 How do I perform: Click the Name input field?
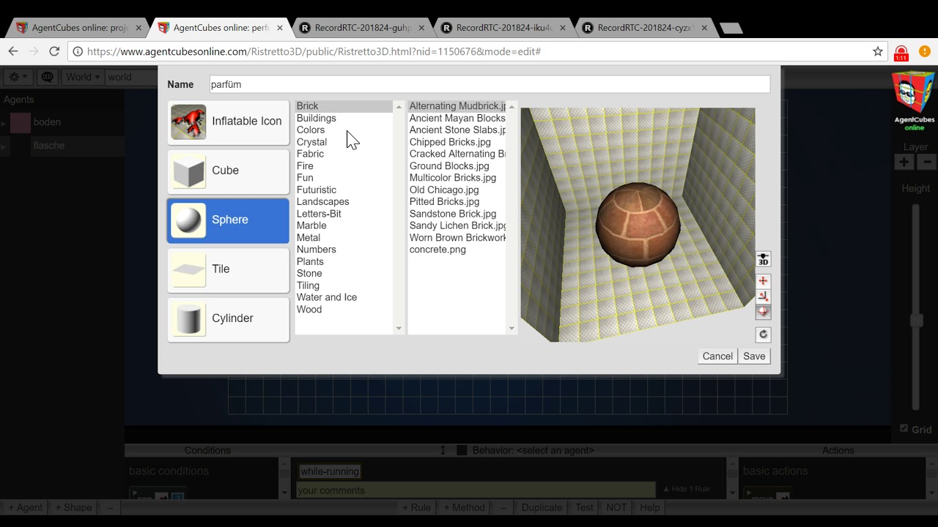click(489, 84)
